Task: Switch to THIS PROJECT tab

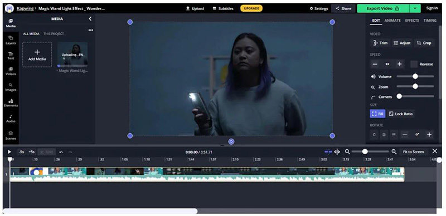Action: pyautogui.click(x=54, y=34)
